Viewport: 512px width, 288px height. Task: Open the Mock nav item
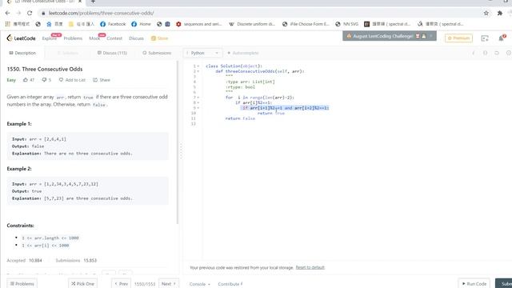[x=94, y=38]
